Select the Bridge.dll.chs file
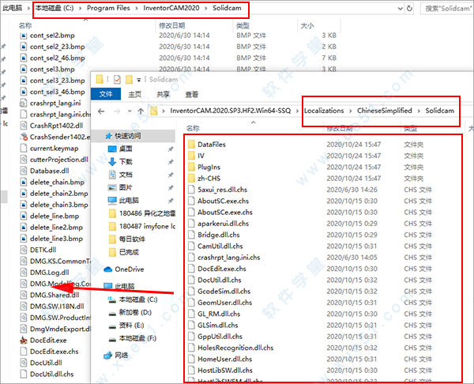The image size is (474, 384). (x=219, y=235)
